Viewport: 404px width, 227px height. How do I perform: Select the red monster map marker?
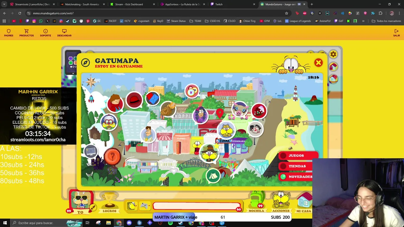(x=259, y=111)
